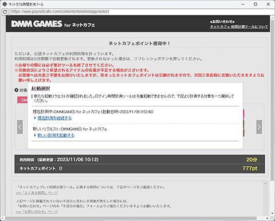Click arrow bullet beside 新しい計測を起動する
This screenshot has width=275, height=221.
[35, 135]
